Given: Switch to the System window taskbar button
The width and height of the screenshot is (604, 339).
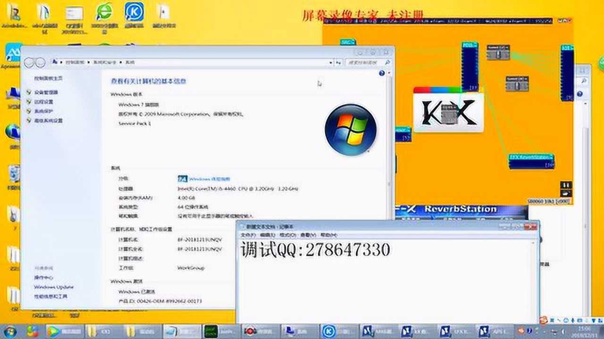Looking at the screenshot, I should [300, 331].
